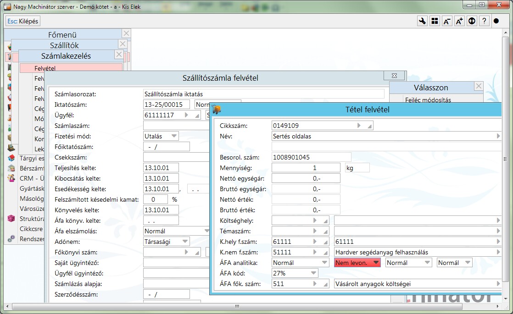Click the Cikkszám lookup arrow

pos(359,125)
